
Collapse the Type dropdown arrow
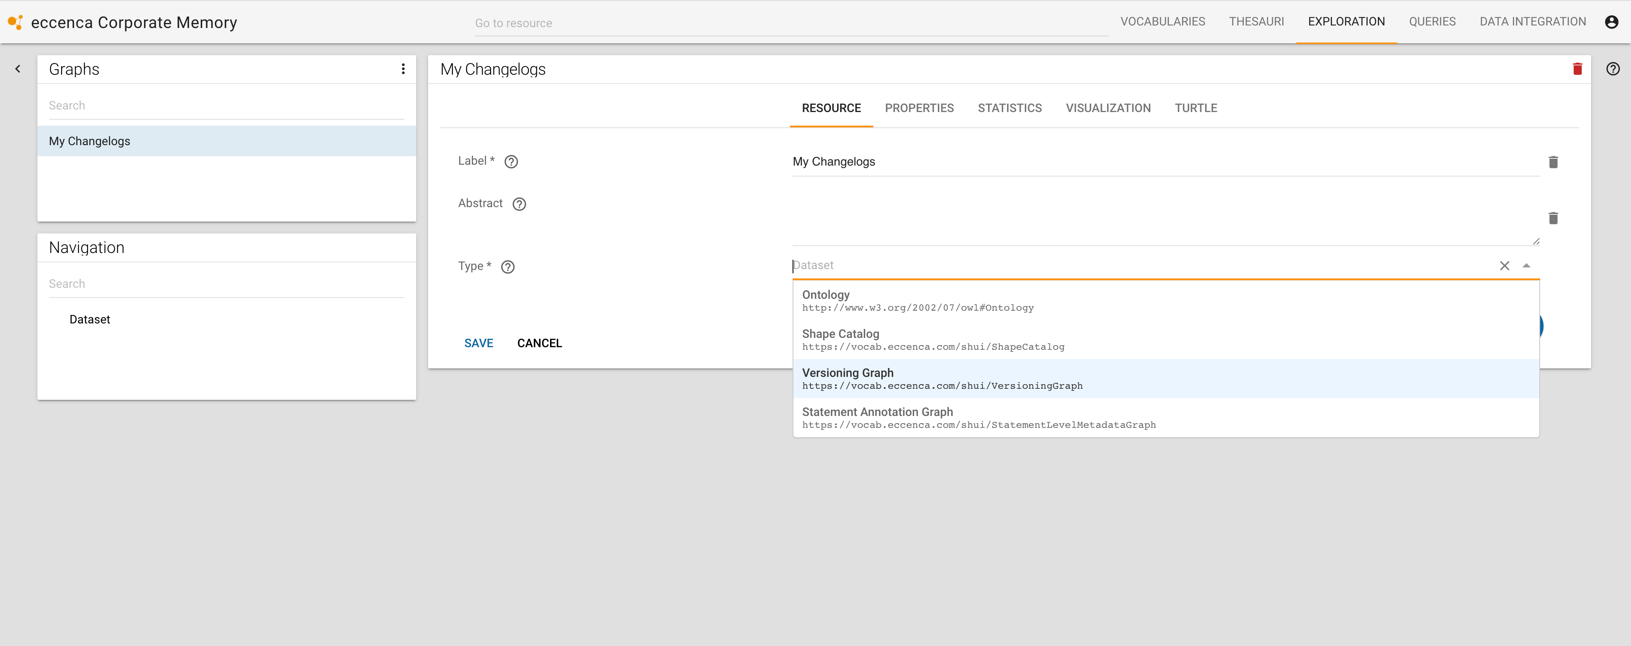pyautogui.click(x=1526, y=266)
